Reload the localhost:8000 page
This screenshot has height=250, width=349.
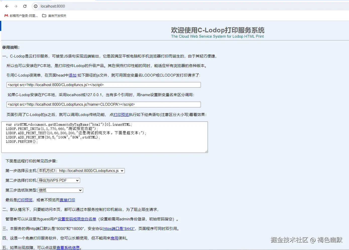(25, 6)
